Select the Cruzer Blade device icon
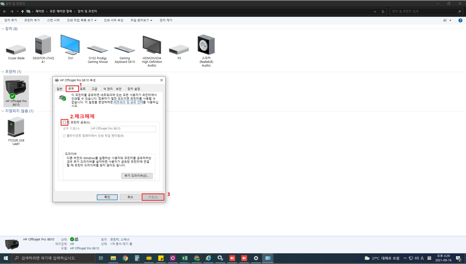Image resolution: width=466 pixels, height=264 pixels. (16, 50)
